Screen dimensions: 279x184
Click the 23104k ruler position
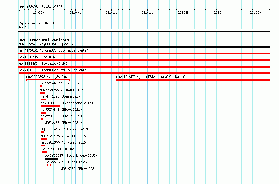(219, 13)
